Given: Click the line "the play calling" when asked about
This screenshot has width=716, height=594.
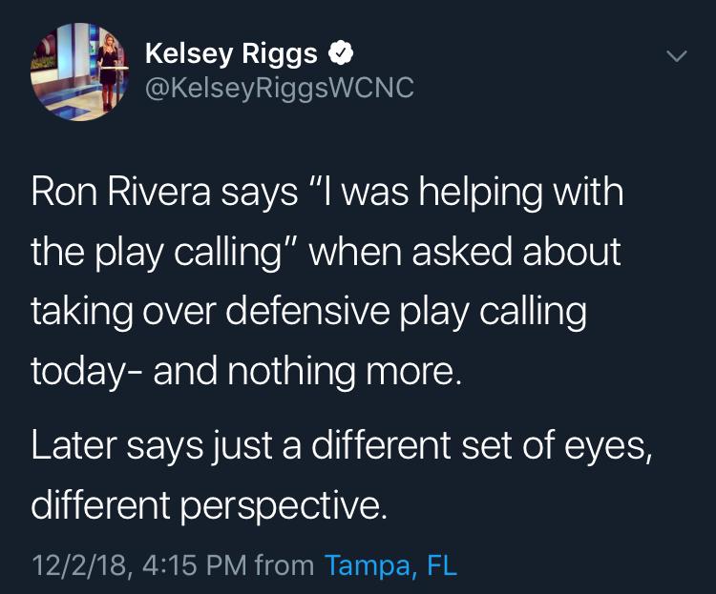Looking at the screenshot, I should (326, 253).
